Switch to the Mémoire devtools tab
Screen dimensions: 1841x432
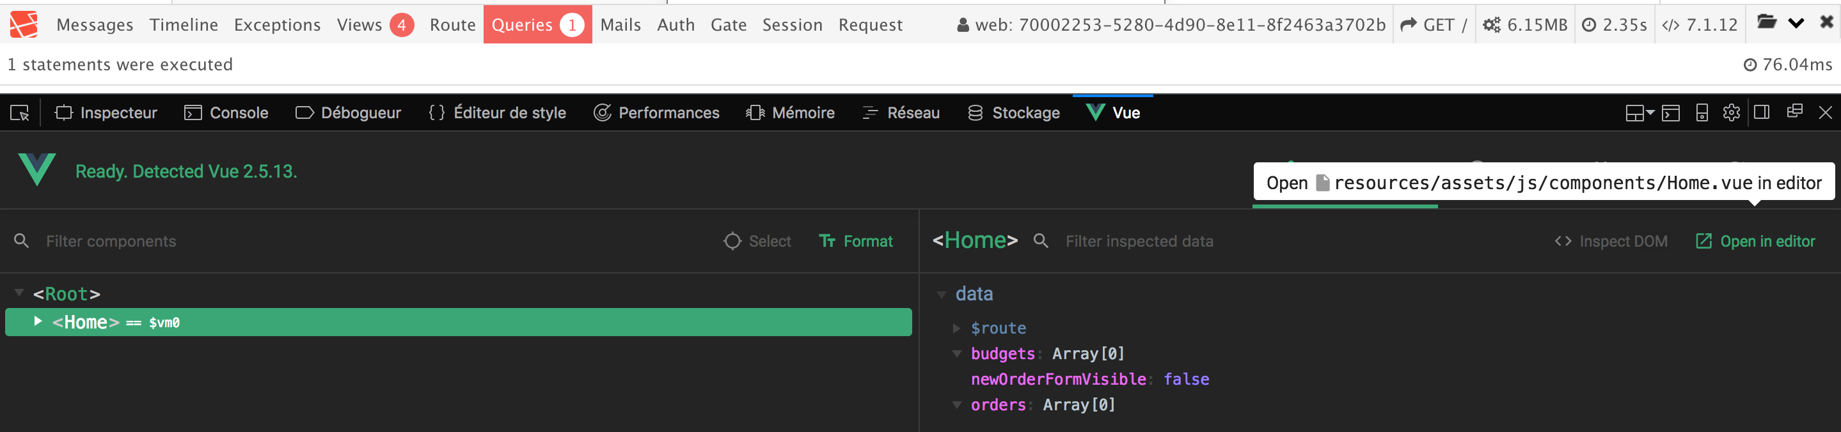coord(790,113)
